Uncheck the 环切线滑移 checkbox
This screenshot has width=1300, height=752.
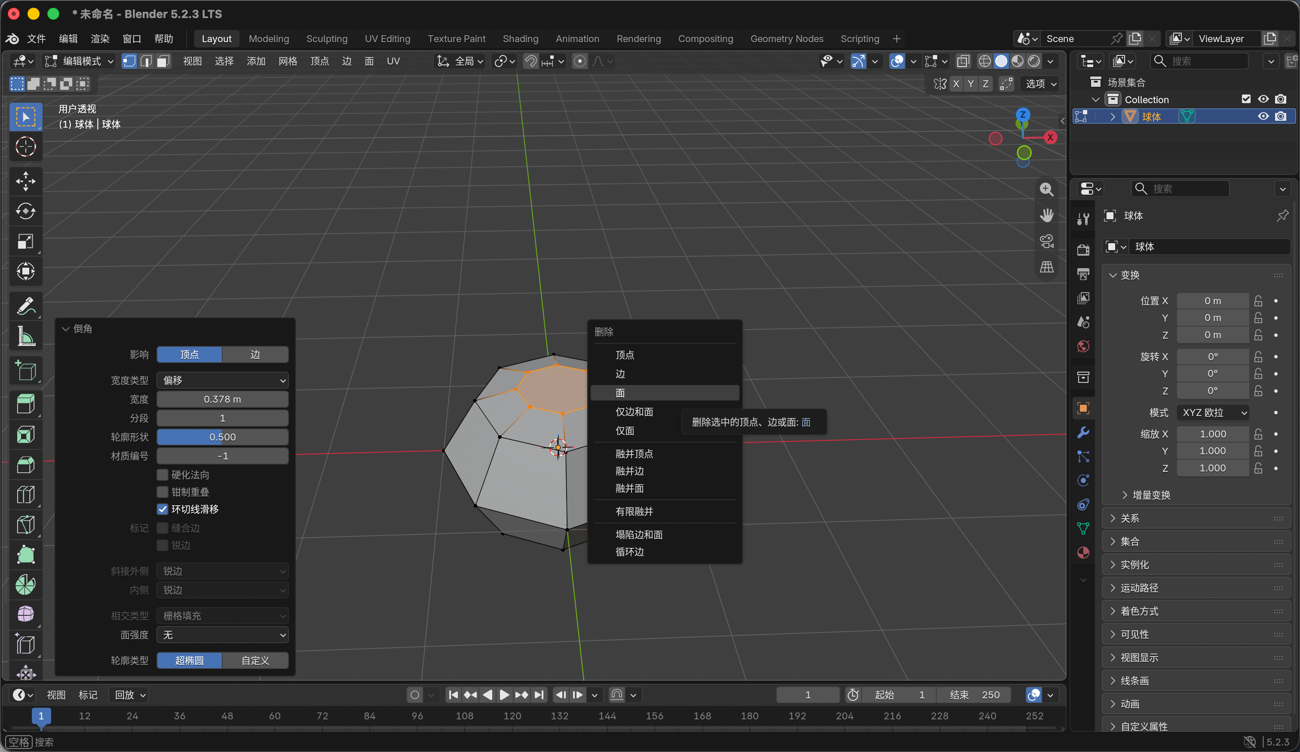(162, 509)
